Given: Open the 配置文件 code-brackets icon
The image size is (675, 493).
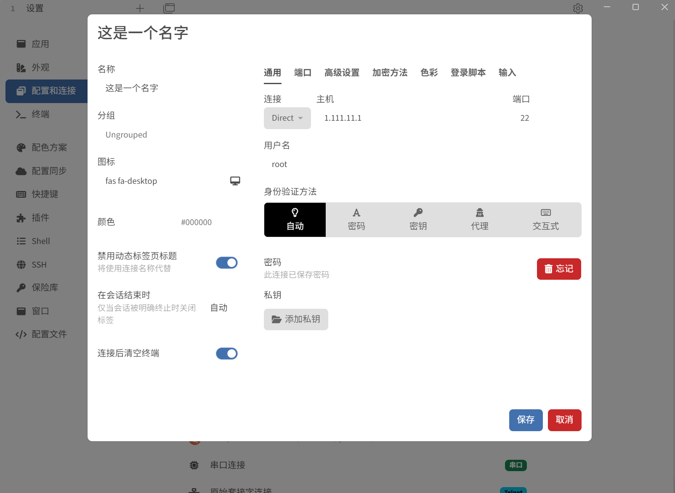Looking at the screenshot, I should tap(21, 334).
